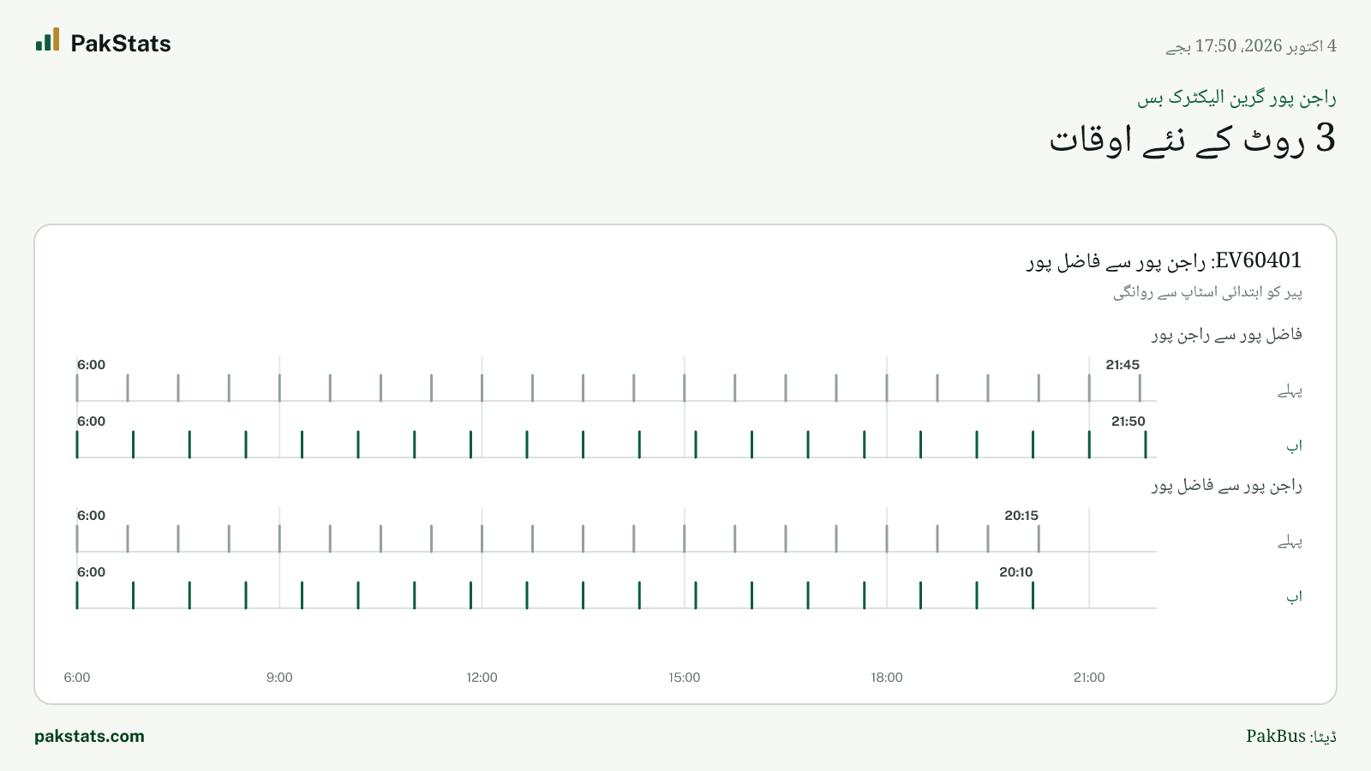Click the headline '3 روٹ کے نئے اوقات'

(1193, 138)
